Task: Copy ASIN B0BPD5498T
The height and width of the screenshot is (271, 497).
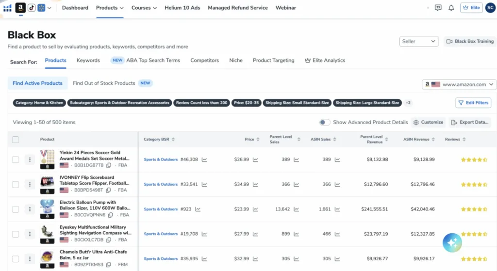Action: pyautogui.click(x=108, y=190)
